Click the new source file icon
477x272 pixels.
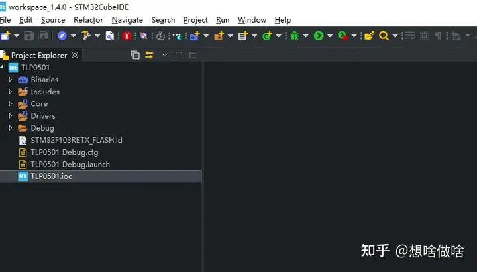[243, 36]
